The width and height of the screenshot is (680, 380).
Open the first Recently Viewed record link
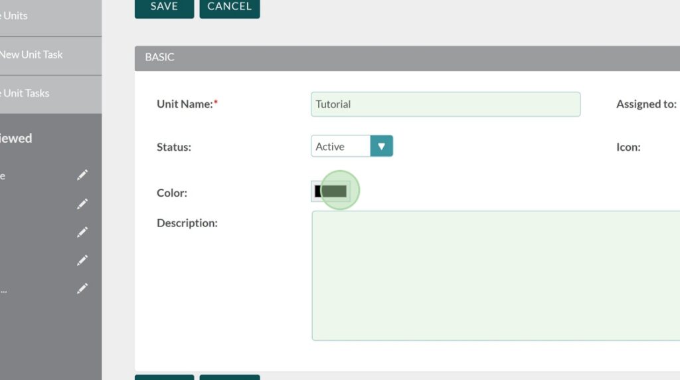[3, 176]
